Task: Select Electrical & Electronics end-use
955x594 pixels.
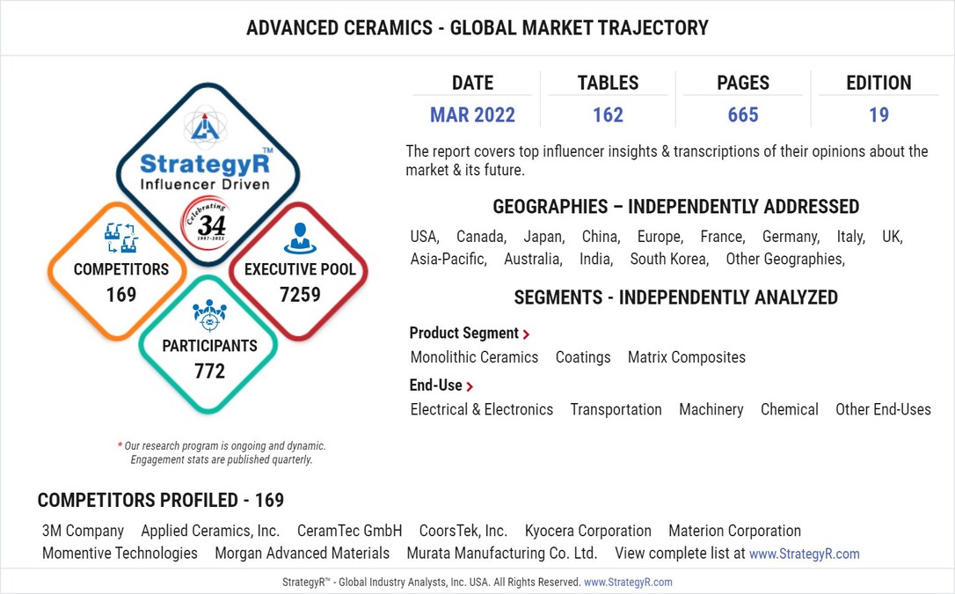Action: (x=481, y=409)
